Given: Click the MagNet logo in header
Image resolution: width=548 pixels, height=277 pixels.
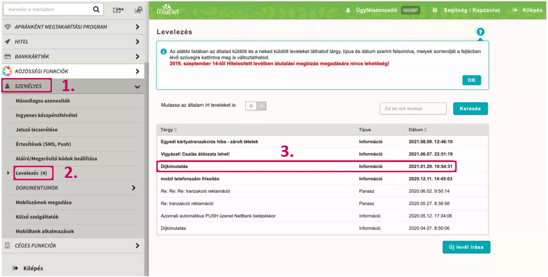Looking at the screenshot, I should pos(168,10).
